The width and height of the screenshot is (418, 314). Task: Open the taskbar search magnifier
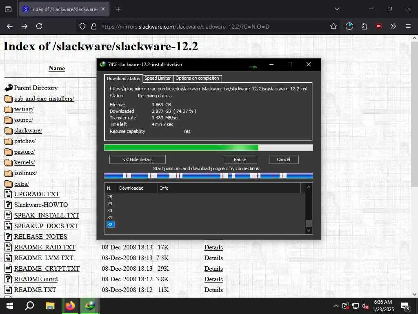tap(29, 306)
